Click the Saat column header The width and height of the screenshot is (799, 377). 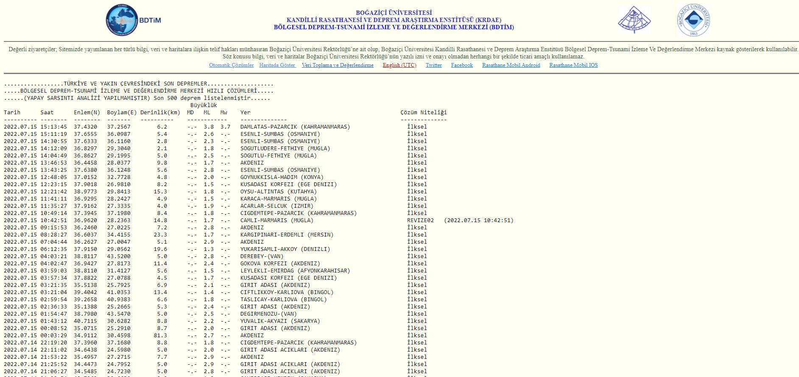click(47, 113)
